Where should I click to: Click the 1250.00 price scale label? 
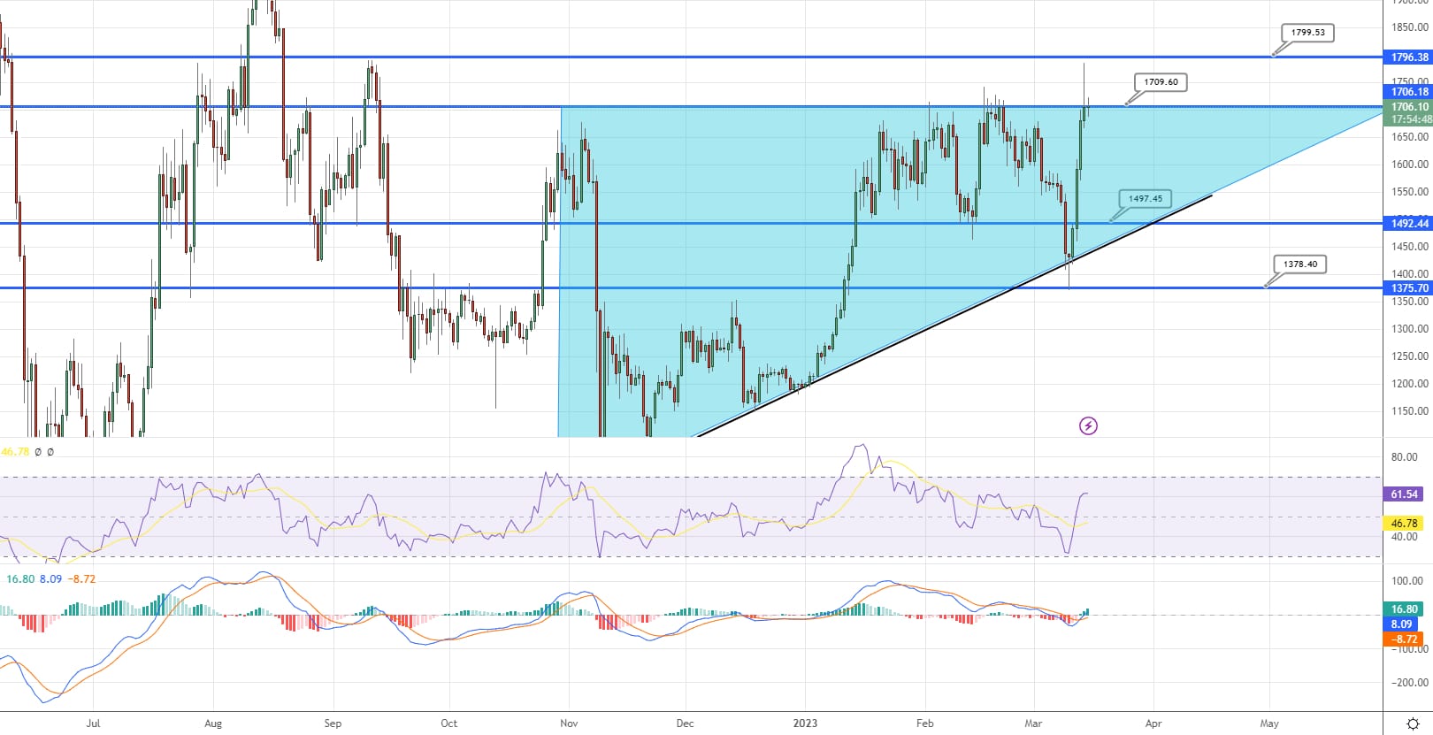1410,356
